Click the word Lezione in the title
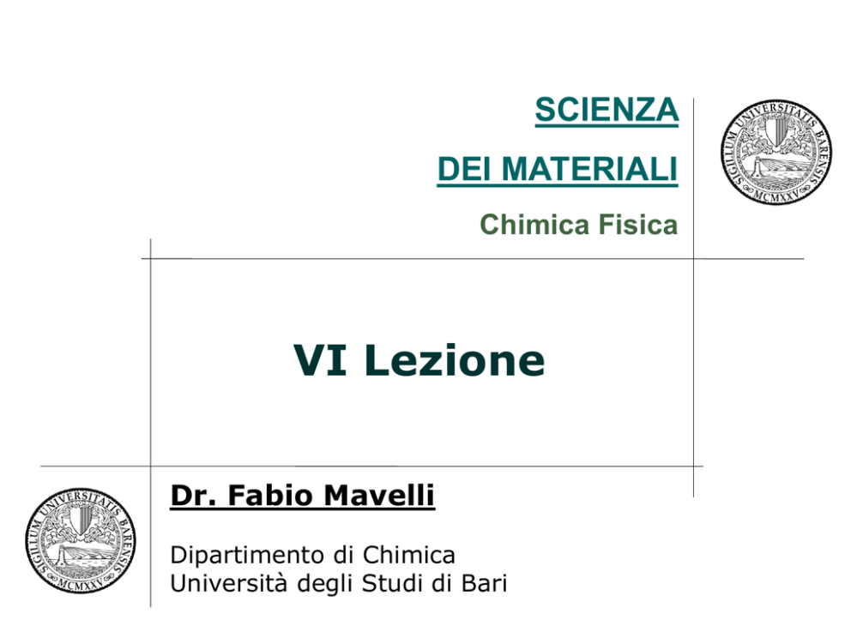851x638 pixels. point(455,360)
